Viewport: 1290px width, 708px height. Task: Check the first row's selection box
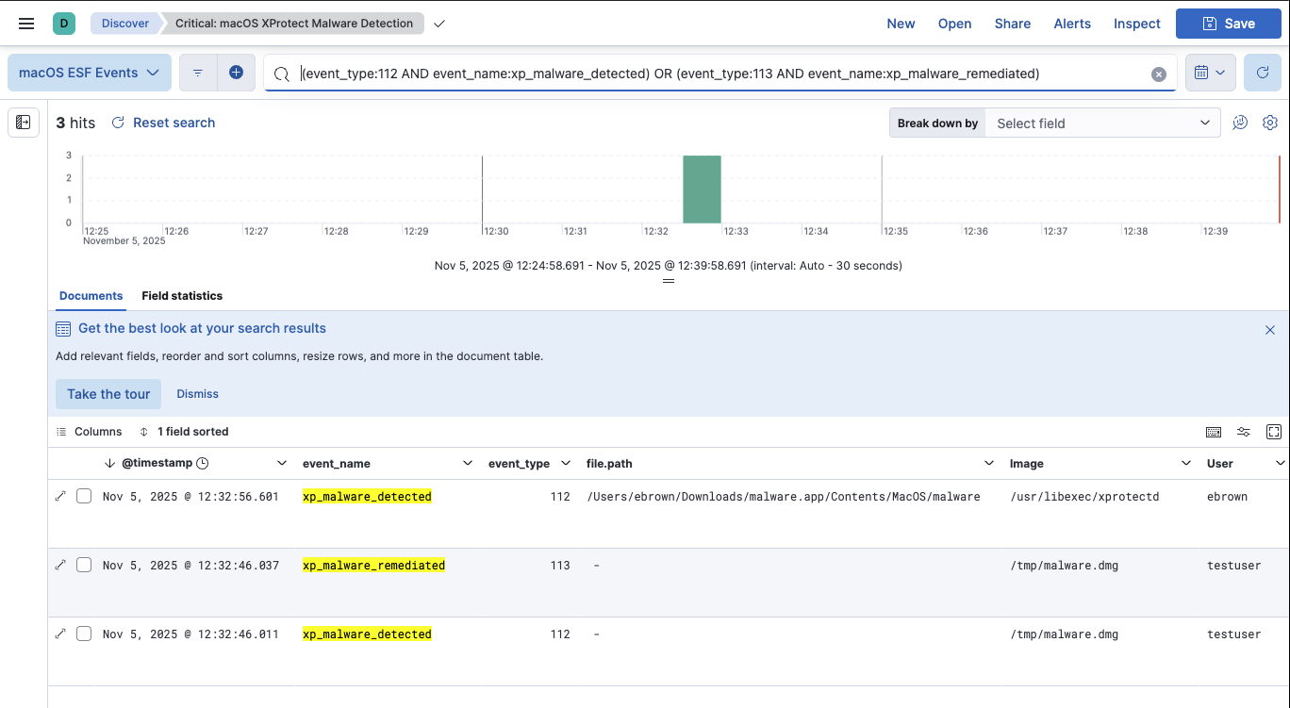84,496
